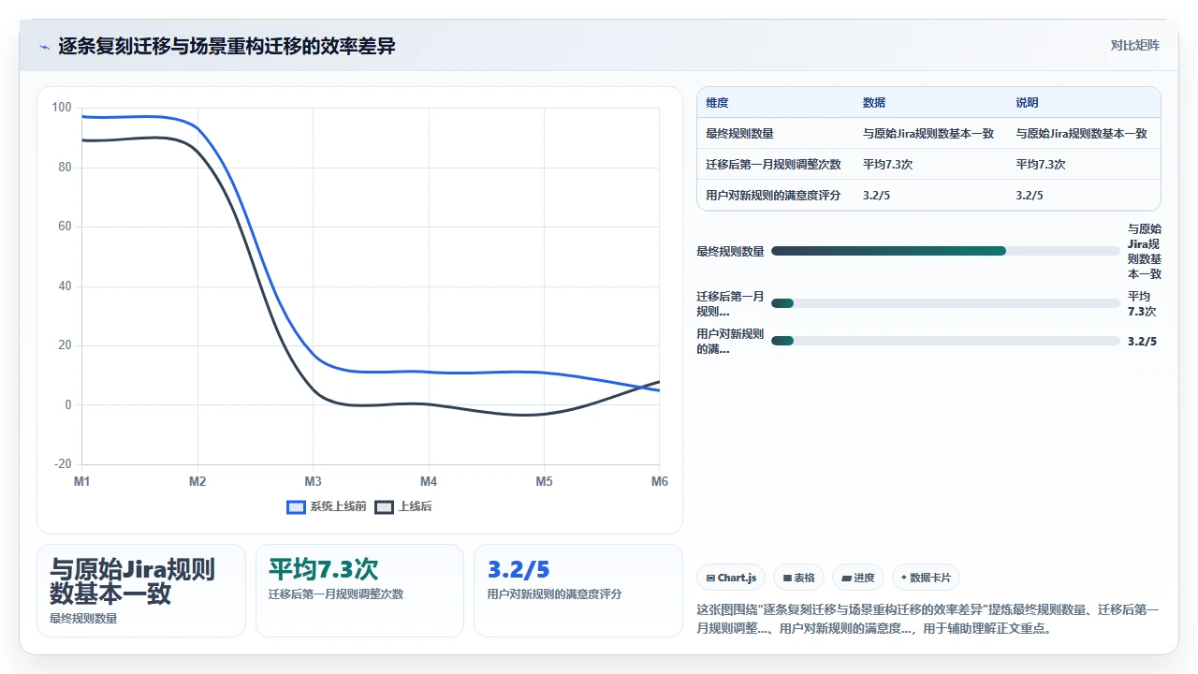Screen dimensions: 1198x674
Task: Click the 数据卡片 tag chip
Action: point(927,578)
